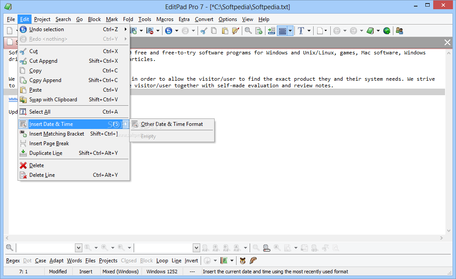Image resolution: width=456 pixels, height=279 pixels.
Task: Choose Other Date & Time Format
Action: 172,124
